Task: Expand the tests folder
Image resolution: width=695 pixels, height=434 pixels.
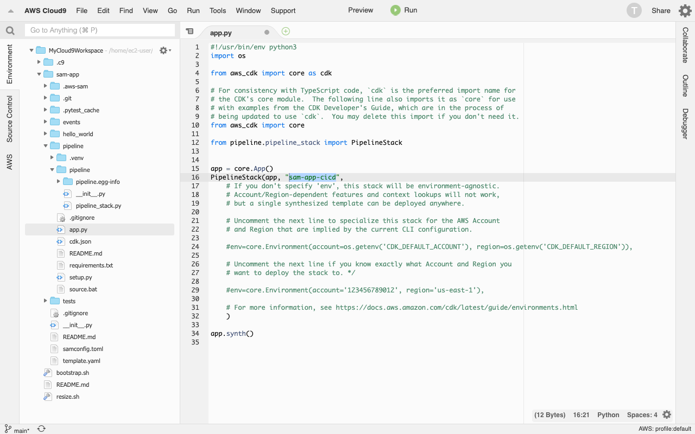Action: point(46,301)
